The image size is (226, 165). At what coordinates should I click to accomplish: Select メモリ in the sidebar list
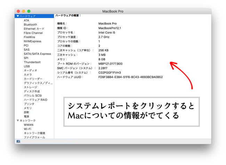[x=28, y=108]
